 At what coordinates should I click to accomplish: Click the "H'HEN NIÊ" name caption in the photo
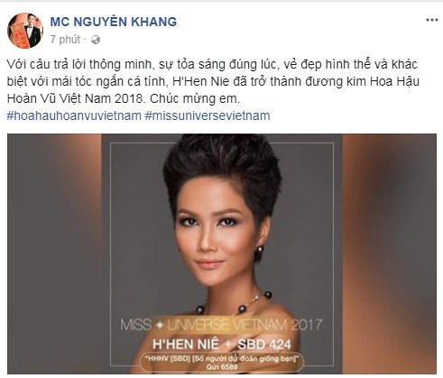186,345
